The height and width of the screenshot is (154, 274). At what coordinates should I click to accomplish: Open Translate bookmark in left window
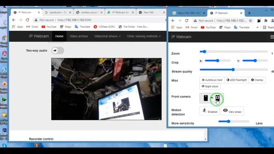[82, 27]
